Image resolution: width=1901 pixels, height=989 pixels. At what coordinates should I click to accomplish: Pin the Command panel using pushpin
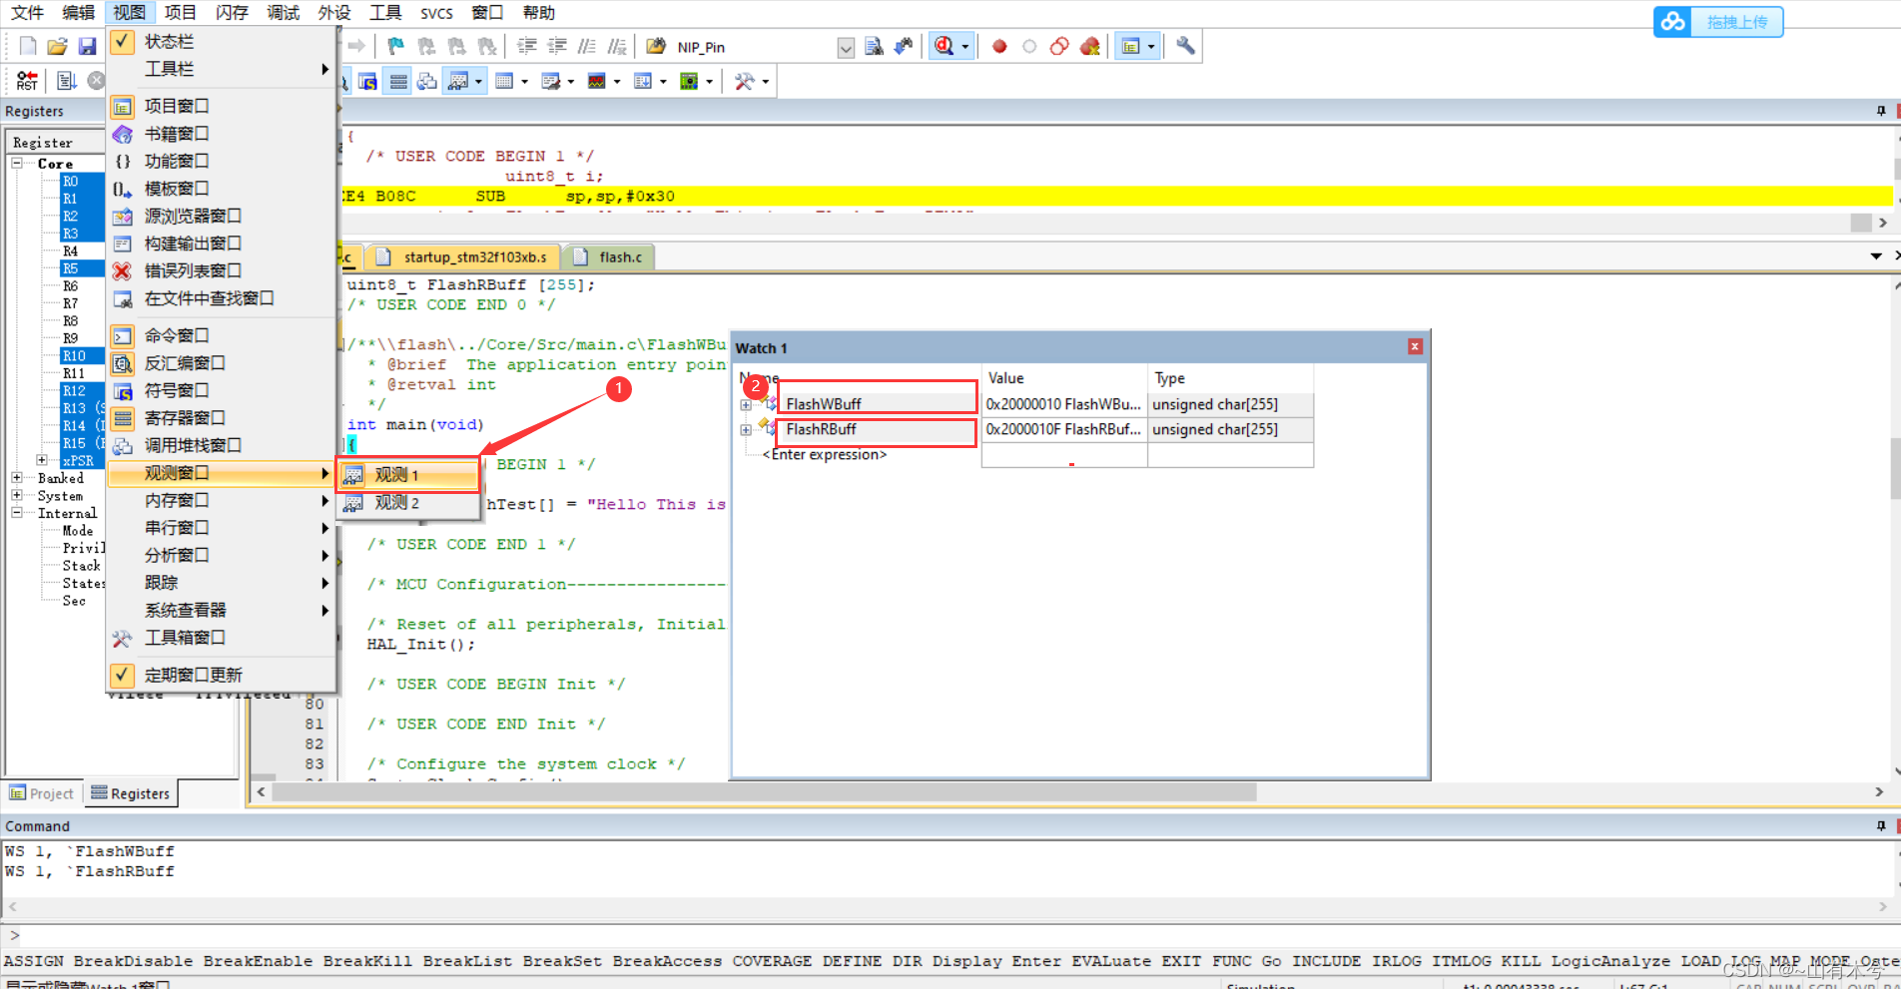[1881, 825]
